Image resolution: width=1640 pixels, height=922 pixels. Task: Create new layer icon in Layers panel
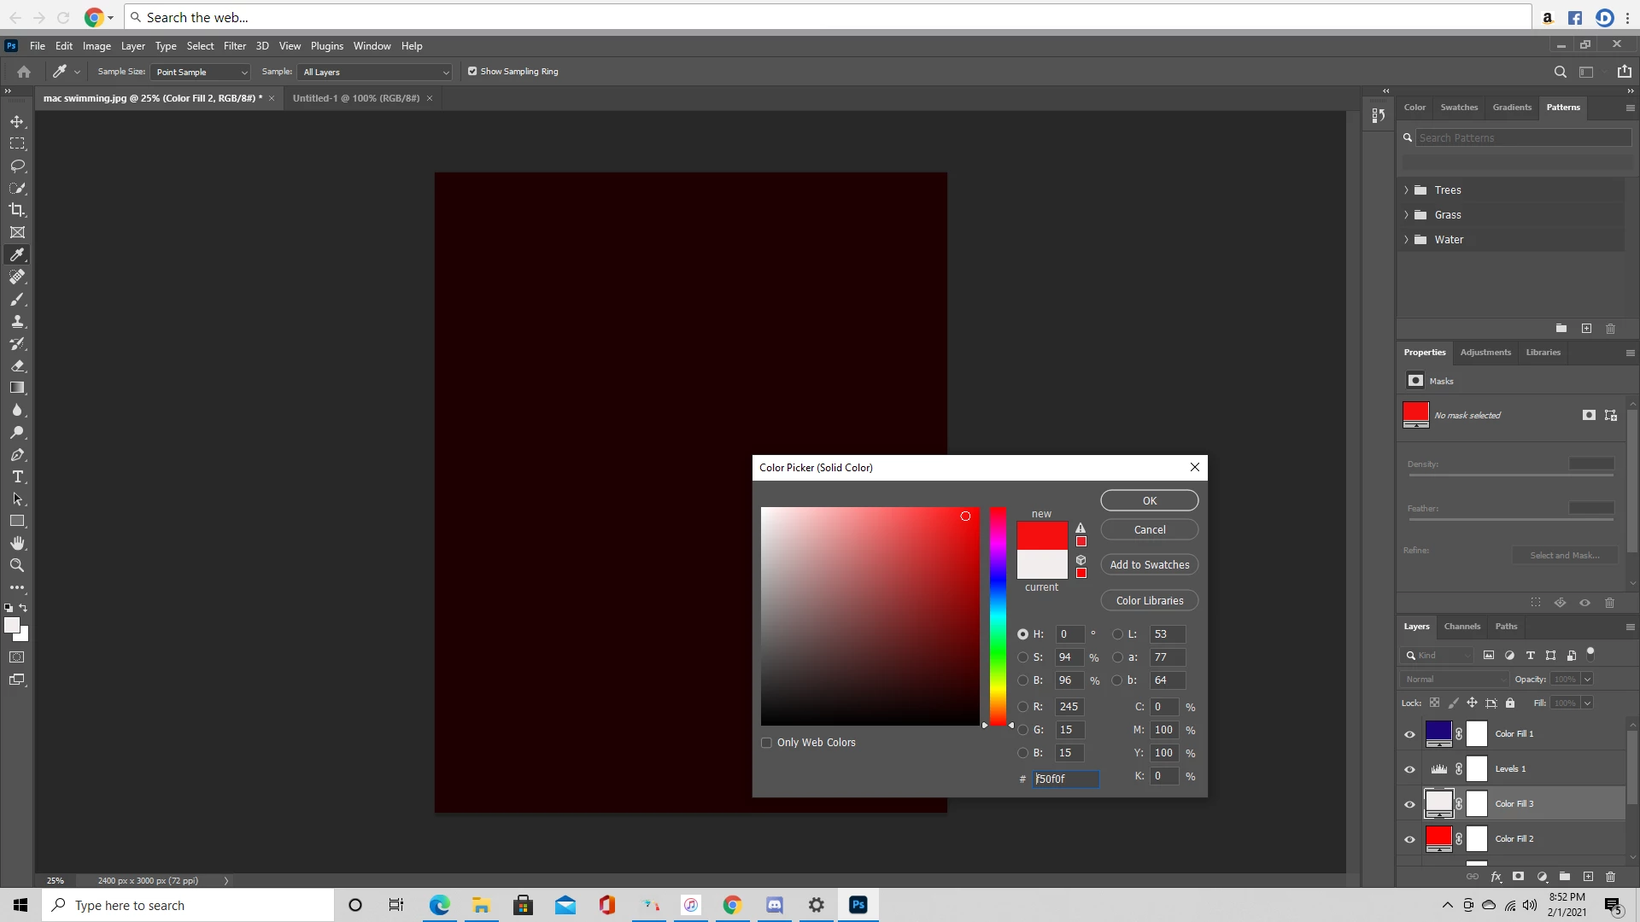click(1588, 877)
